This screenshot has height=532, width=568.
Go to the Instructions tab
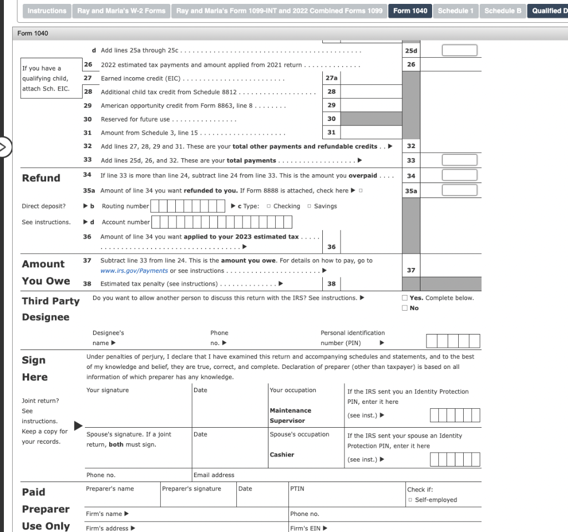tap(47, 10)
